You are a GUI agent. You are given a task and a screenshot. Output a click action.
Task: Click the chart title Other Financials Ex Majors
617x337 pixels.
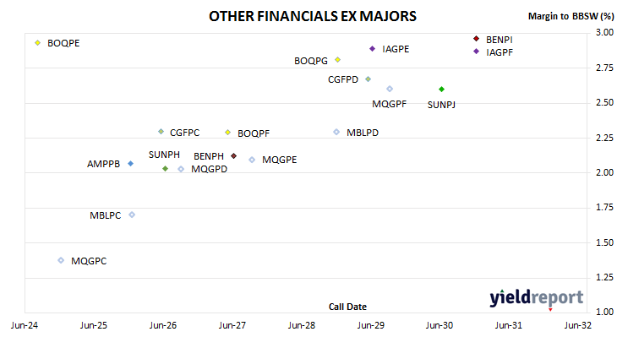(x=313, y=16)
